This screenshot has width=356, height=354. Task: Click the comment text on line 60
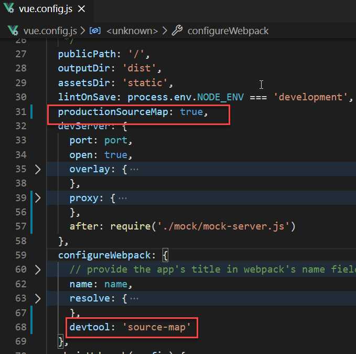click(212, 270)
